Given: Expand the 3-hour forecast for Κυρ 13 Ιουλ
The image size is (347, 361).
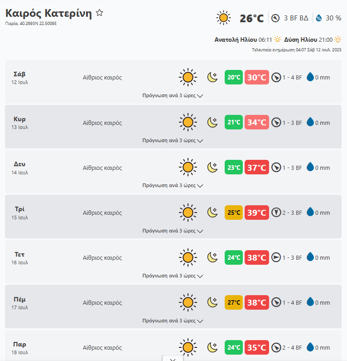Looking at the screenshot, I should pos(173,141).
